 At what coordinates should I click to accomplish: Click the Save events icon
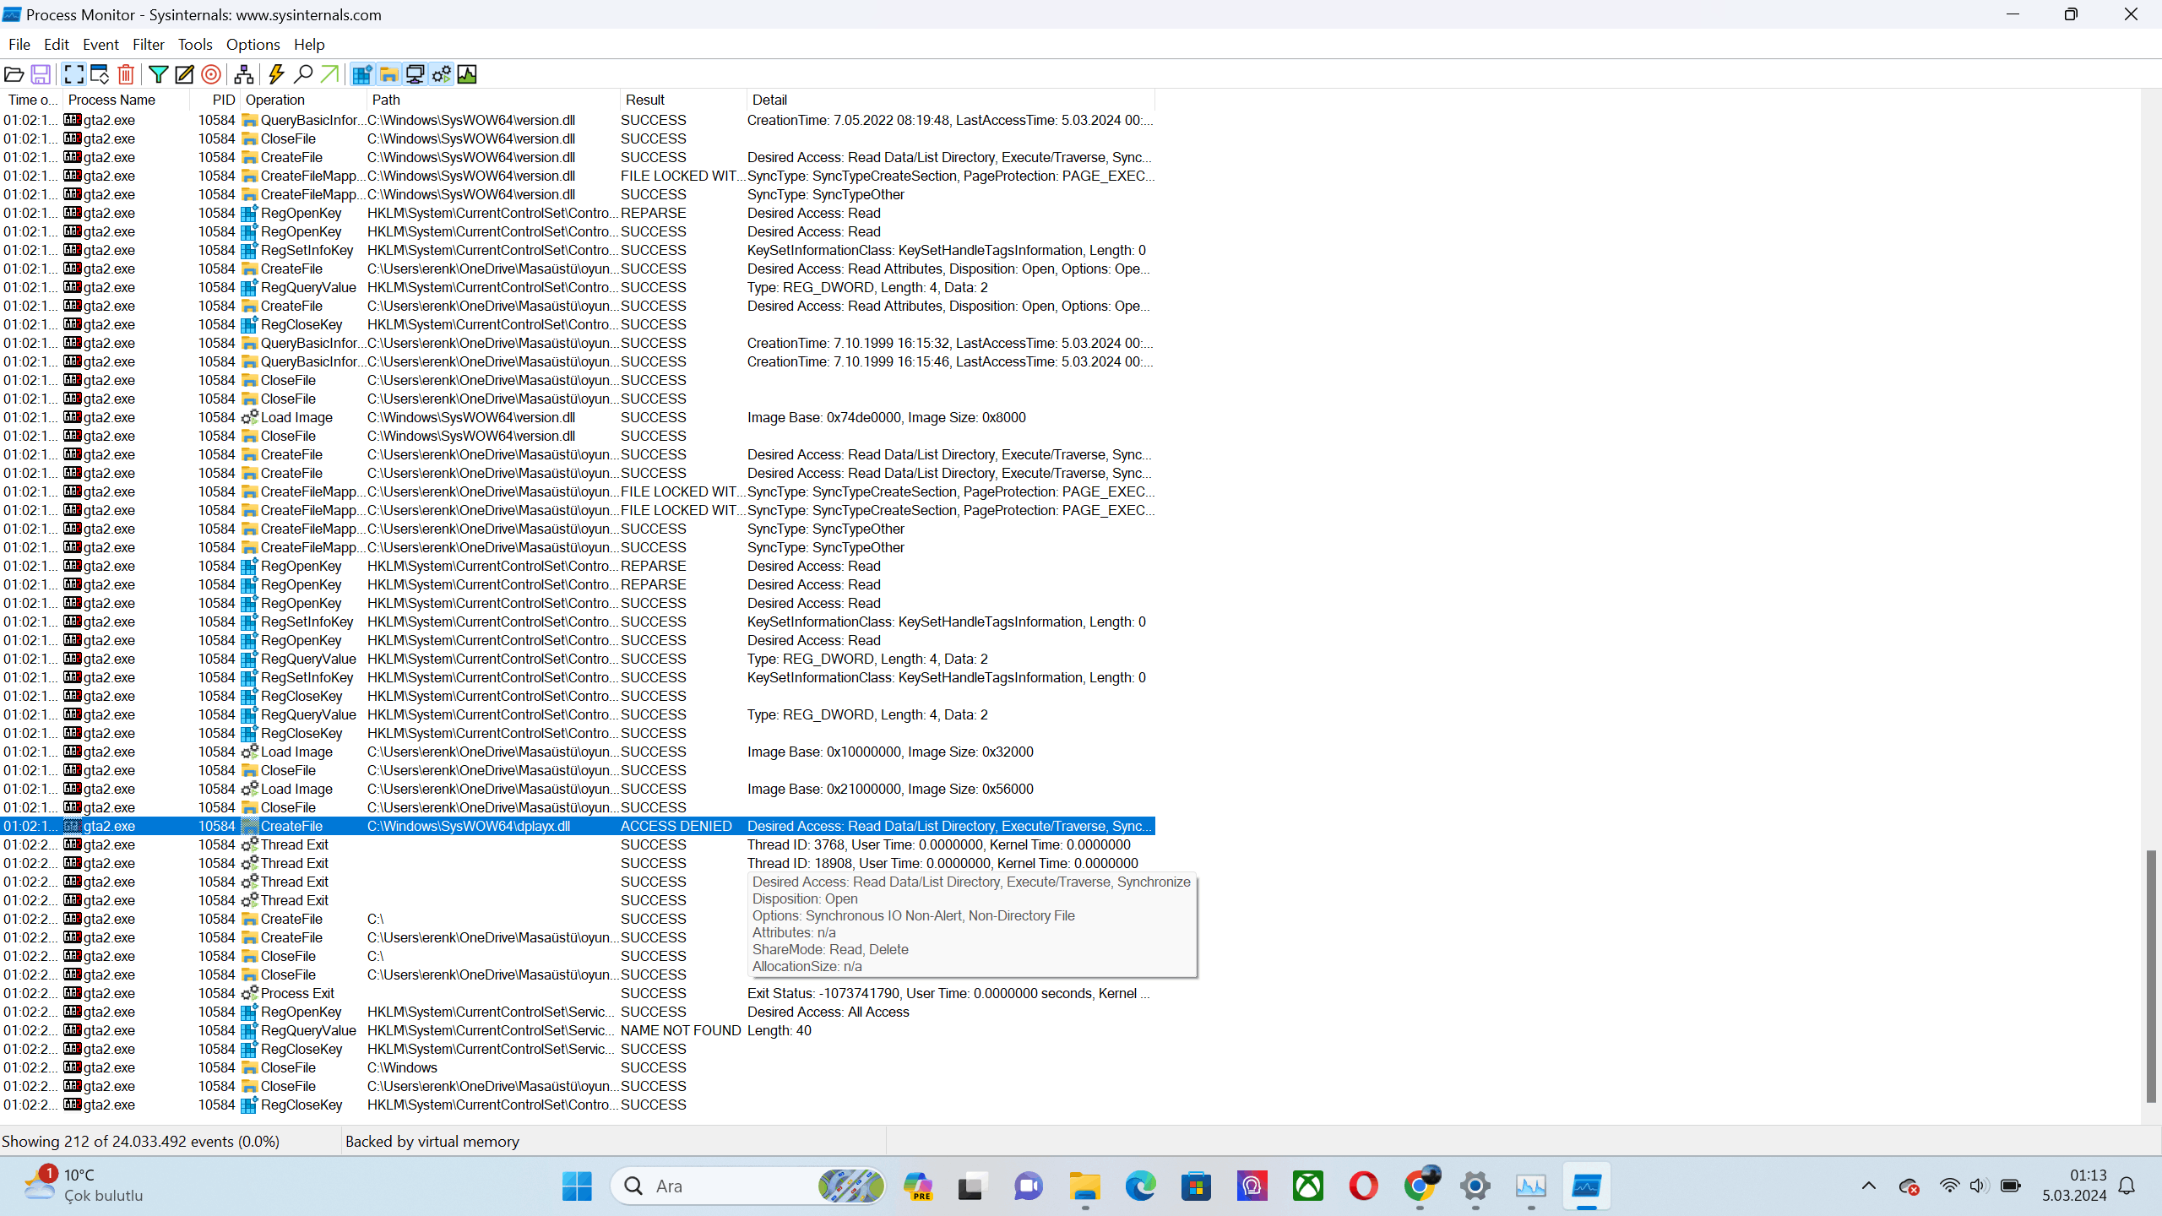(41, 74)
